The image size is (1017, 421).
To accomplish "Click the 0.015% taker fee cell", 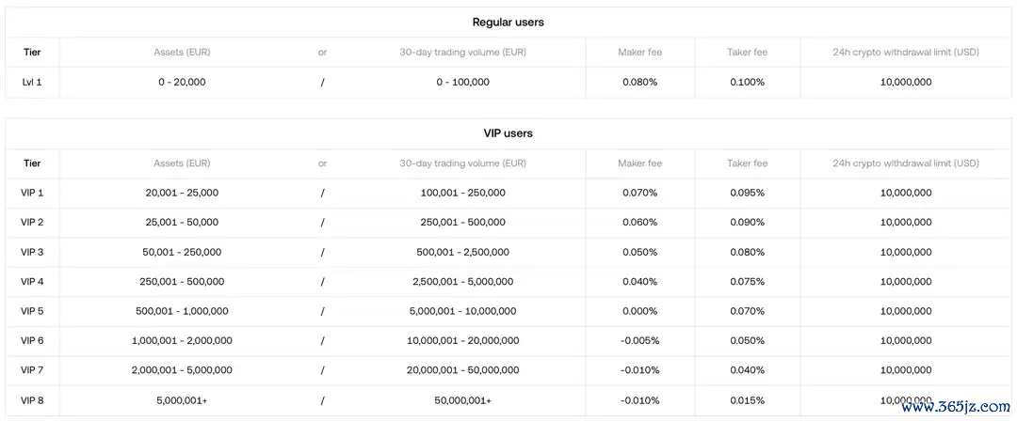I will tap(747, 400).
